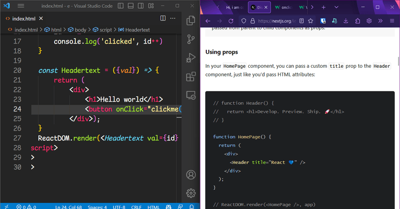This screenshot has height=209, width=400.
Task: Click the VS Code Accounts icon
Action: pos(191,175)
